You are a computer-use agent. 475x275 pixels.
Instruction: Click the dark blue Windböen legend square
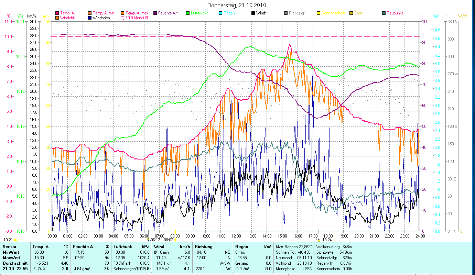pos(90,18)
